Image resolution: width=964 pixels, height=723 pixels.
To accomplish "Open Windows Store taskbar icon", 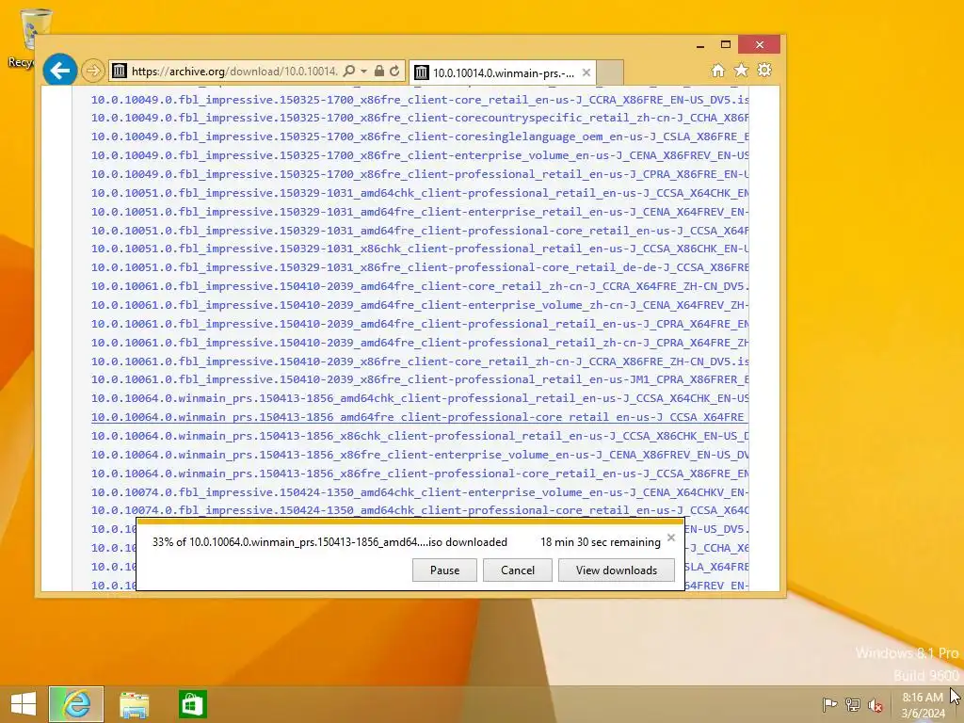I will [192, 704].
